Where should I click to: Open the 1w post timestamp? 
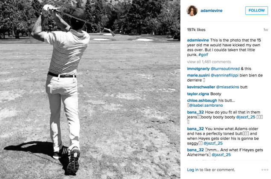(x=265, y=30)
